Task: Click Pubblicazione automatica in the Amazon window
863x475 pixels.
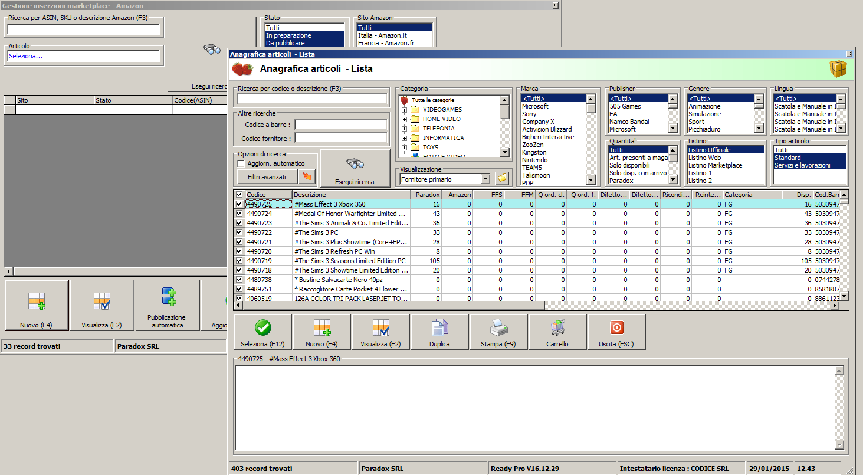Action: [168, 306]
